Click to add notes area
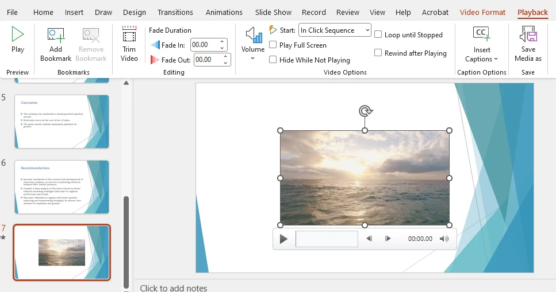Image resolution: width=556 pixels, height=292 pixels. (174, 288)
